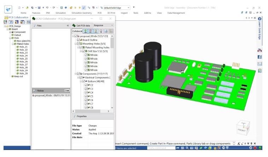Uncheck the Mounting Holes [5/5] checkbox
The height and width of the screenshot is (157, 268).
[78, 44]
